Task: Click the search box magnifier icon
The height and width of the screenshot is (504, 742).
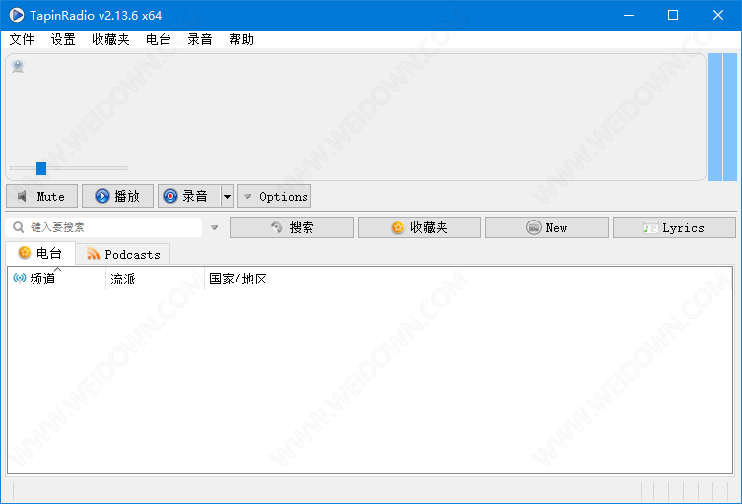Action: pos(18,227)
